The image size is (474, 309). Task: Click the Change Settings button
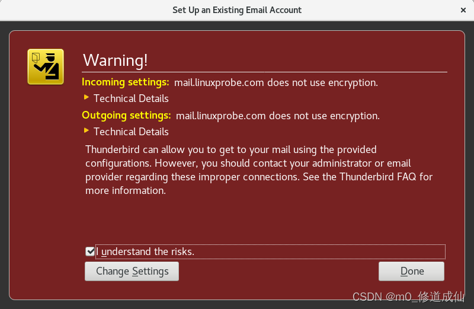132,271
